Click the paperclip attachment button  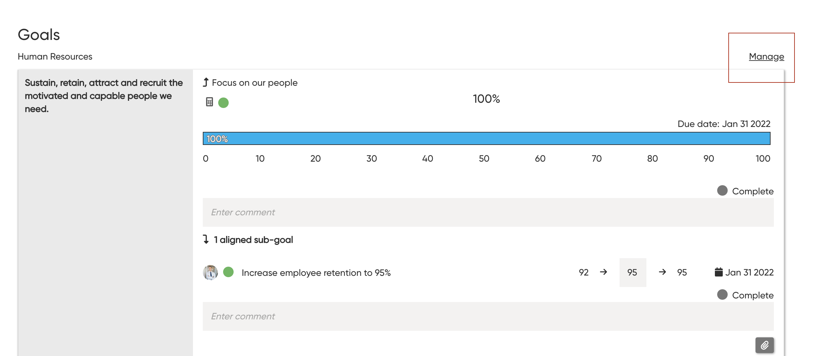tap(764, 345)
